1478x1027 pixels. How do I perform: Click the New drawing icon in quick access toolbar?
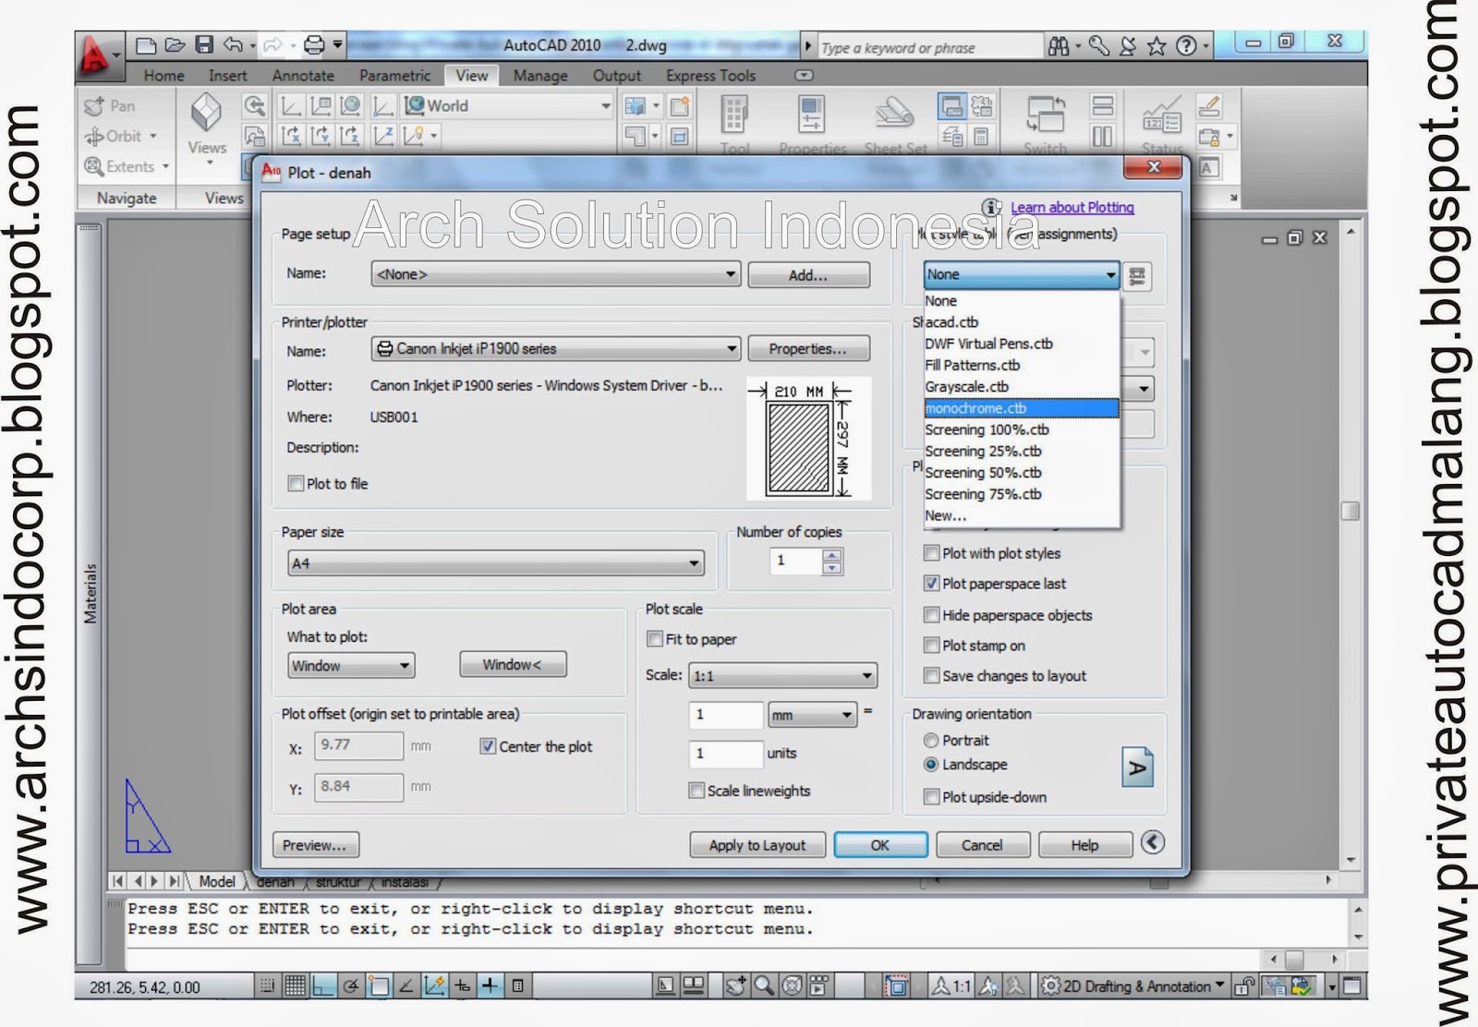pyautogui.click(x=146, y=45)
